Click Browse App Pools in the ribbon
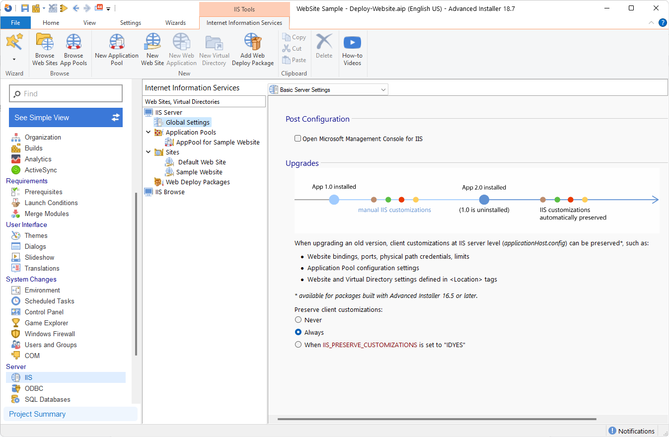The height and width of the screenshot is (437, 669). coord(74,50)
